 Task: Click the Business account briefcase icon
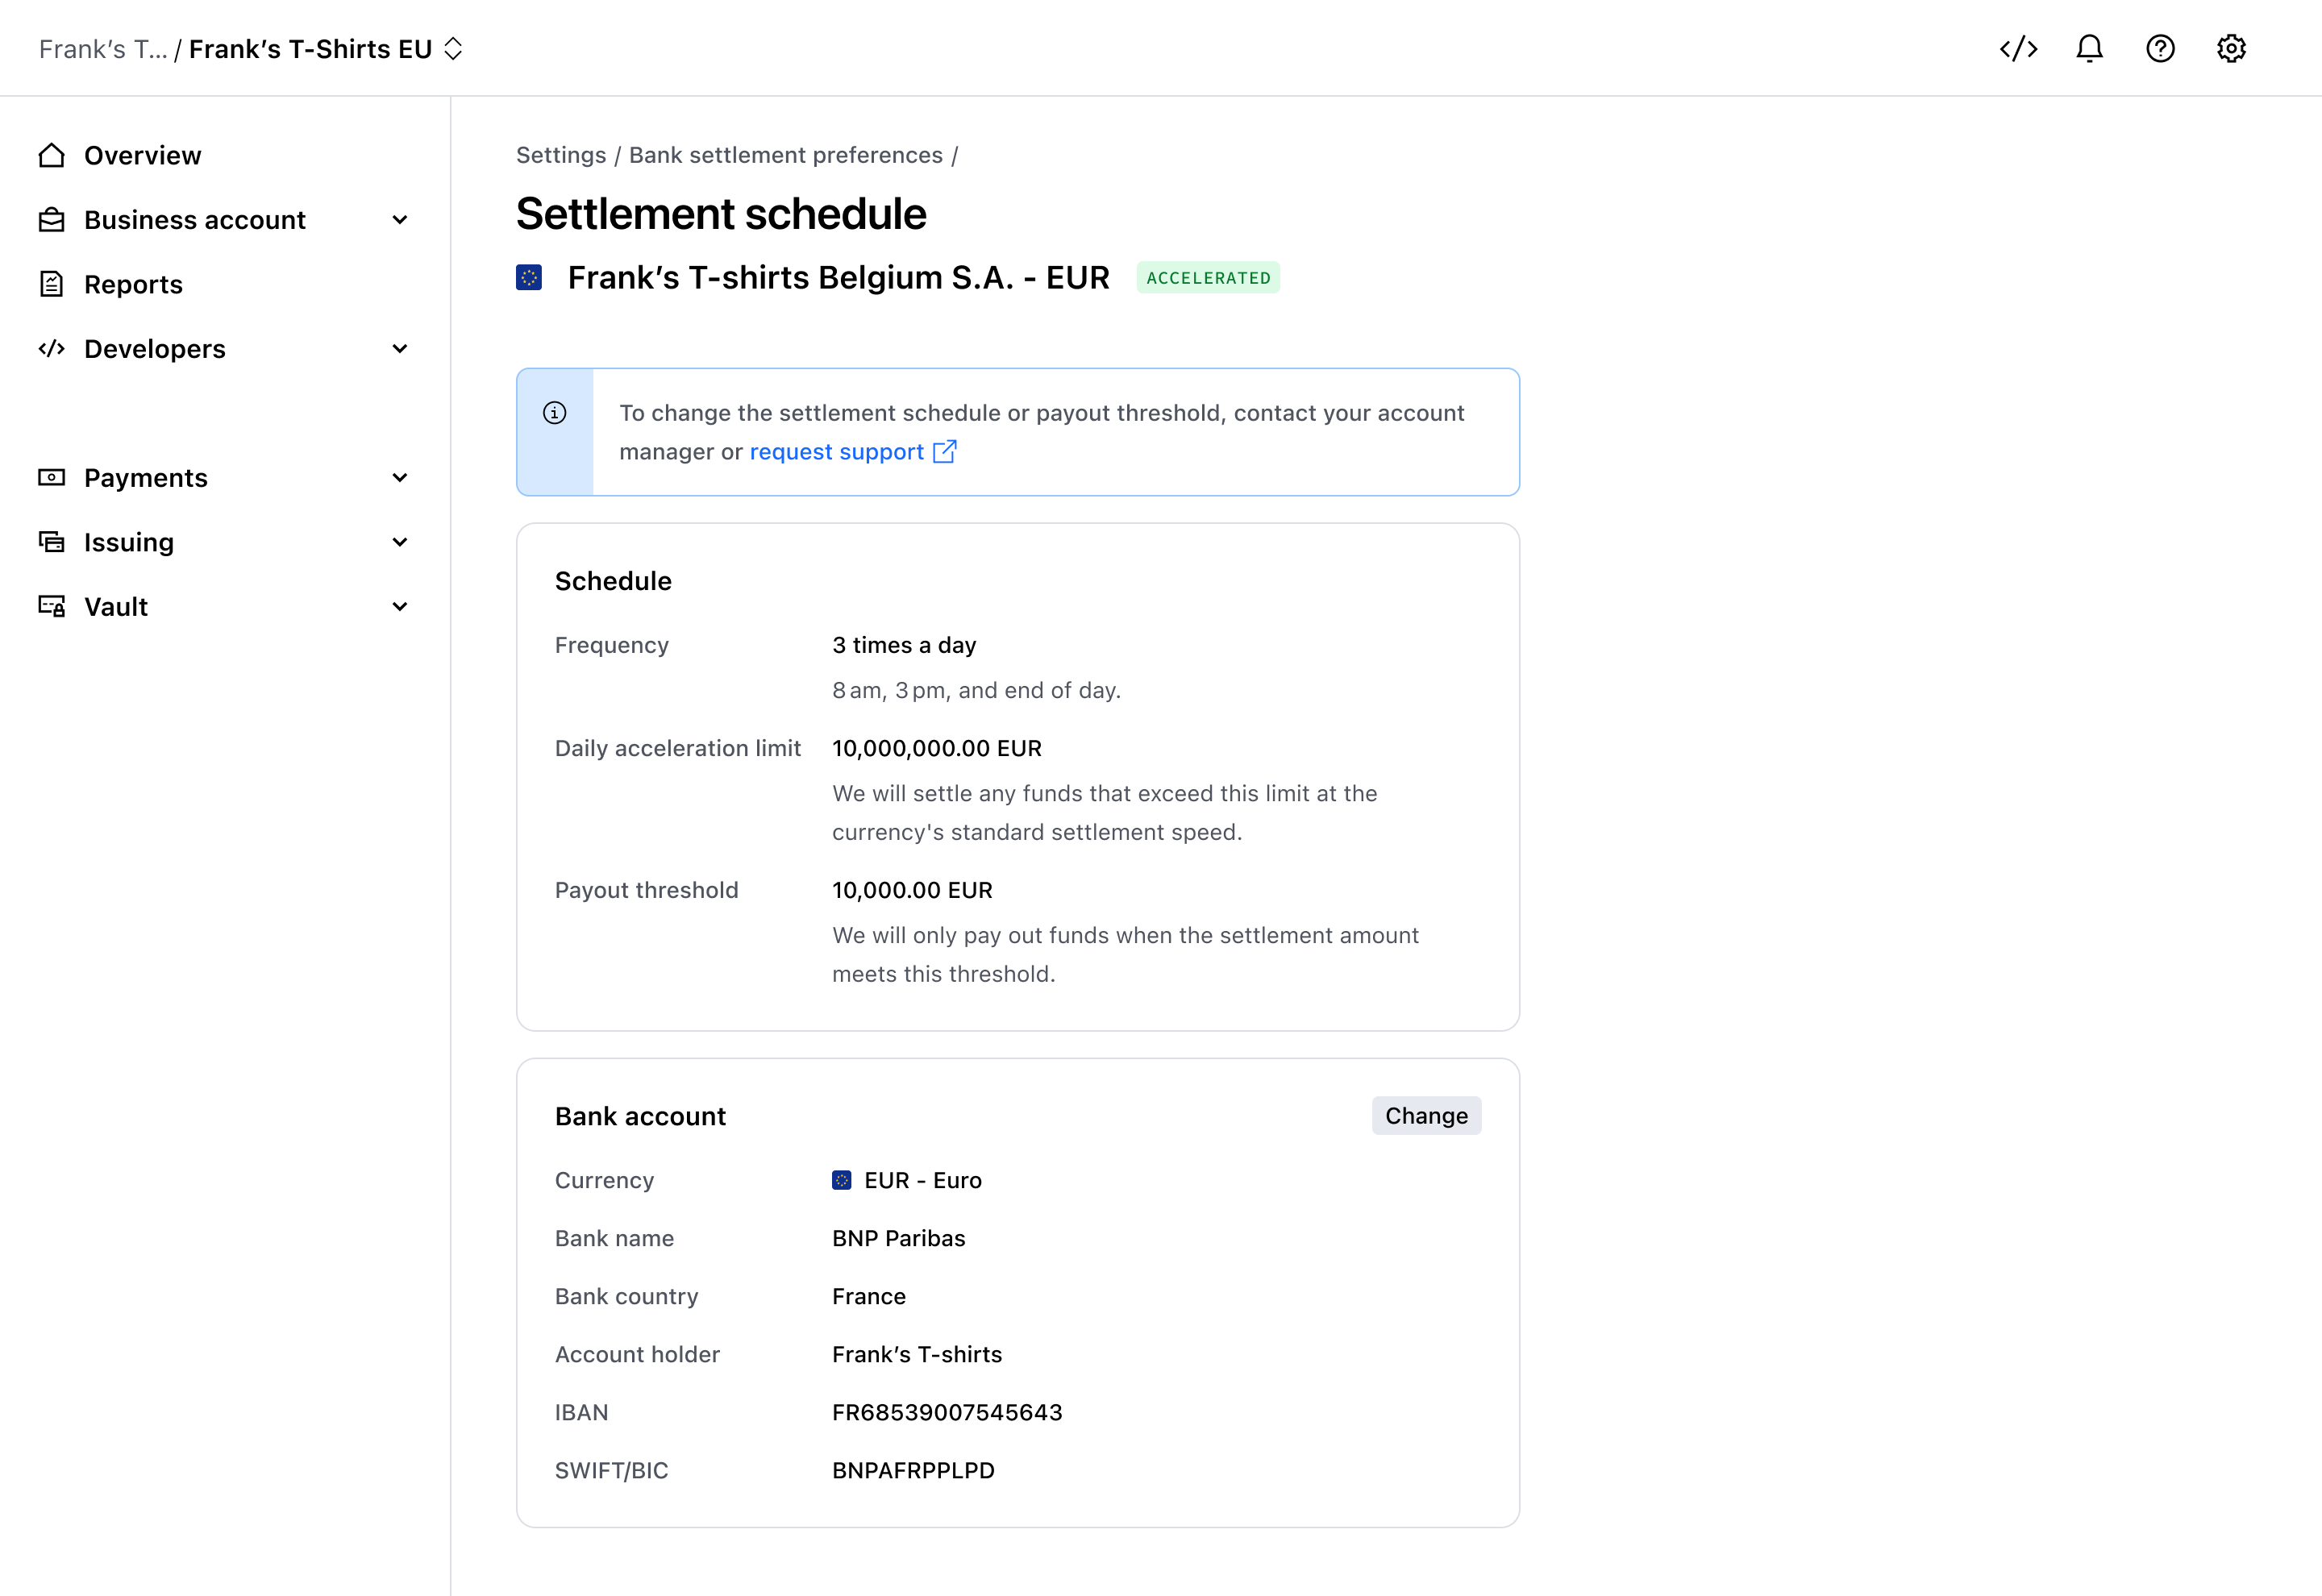pyautogui.click(x=52, y=220)
